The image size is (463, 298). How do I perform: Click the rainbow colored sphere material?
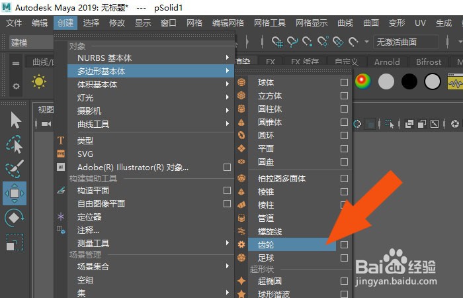pyautogui.click(x=363, y=81)
